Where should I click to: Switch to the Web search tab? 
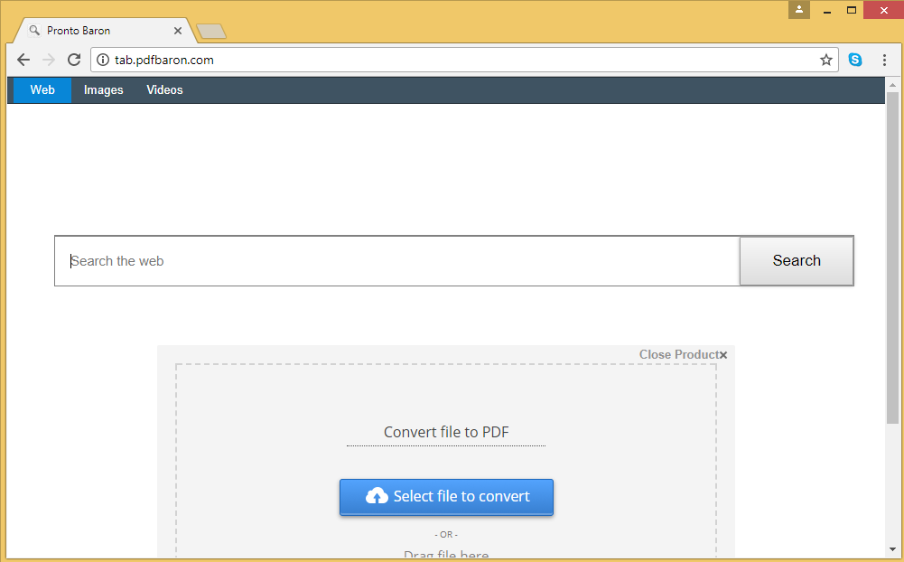tap(42, 90)
